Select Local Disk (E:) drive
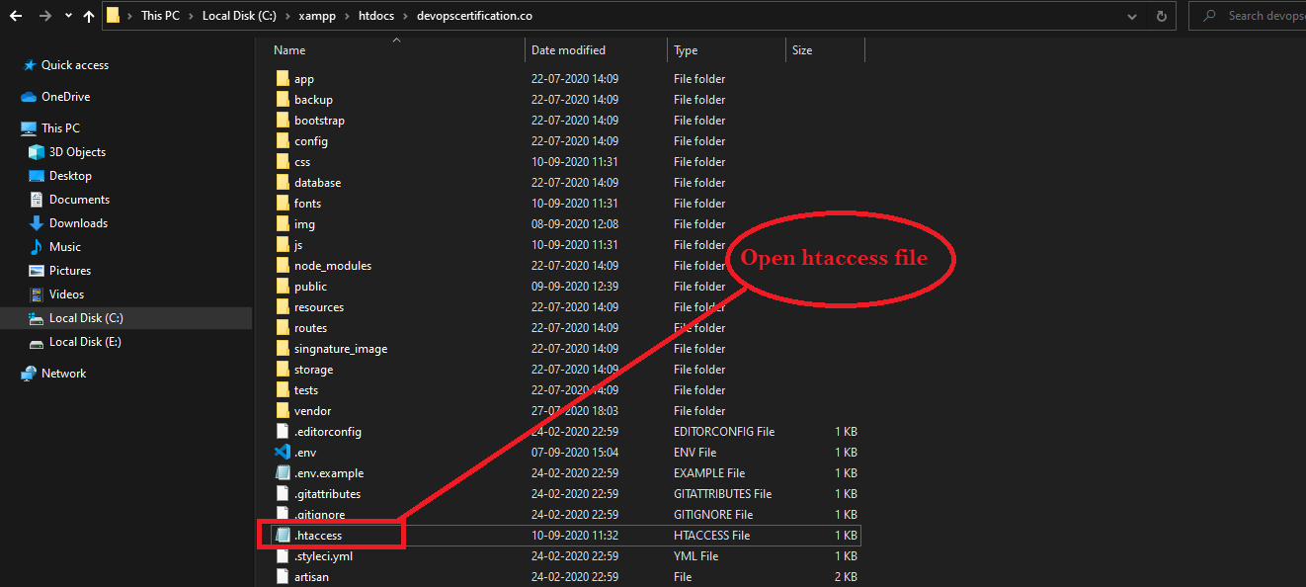The image size is (1306, 587). [x=85, y=342]
